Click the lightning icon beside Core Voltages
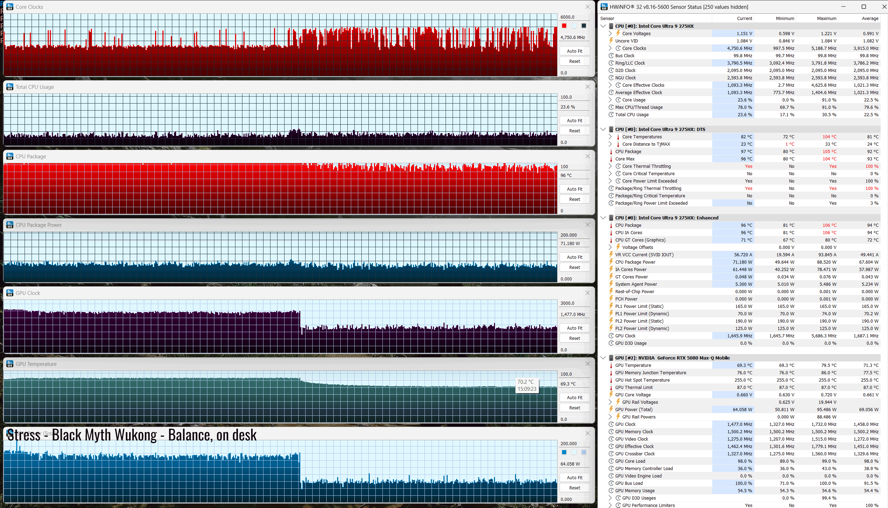The height and width of the screenshot is (508, 888). 618,33
